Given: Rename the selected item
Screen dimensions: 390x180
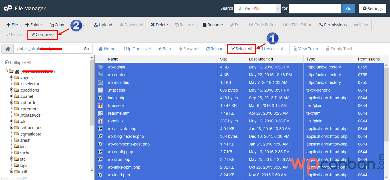Looking at the screenshot, I should [x=213, y=25].
